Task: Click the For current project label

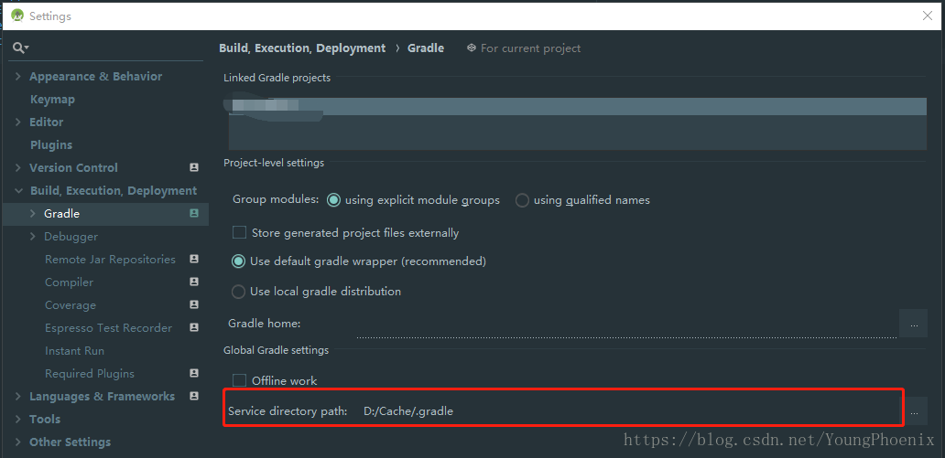Action: (x=530, y=48)
